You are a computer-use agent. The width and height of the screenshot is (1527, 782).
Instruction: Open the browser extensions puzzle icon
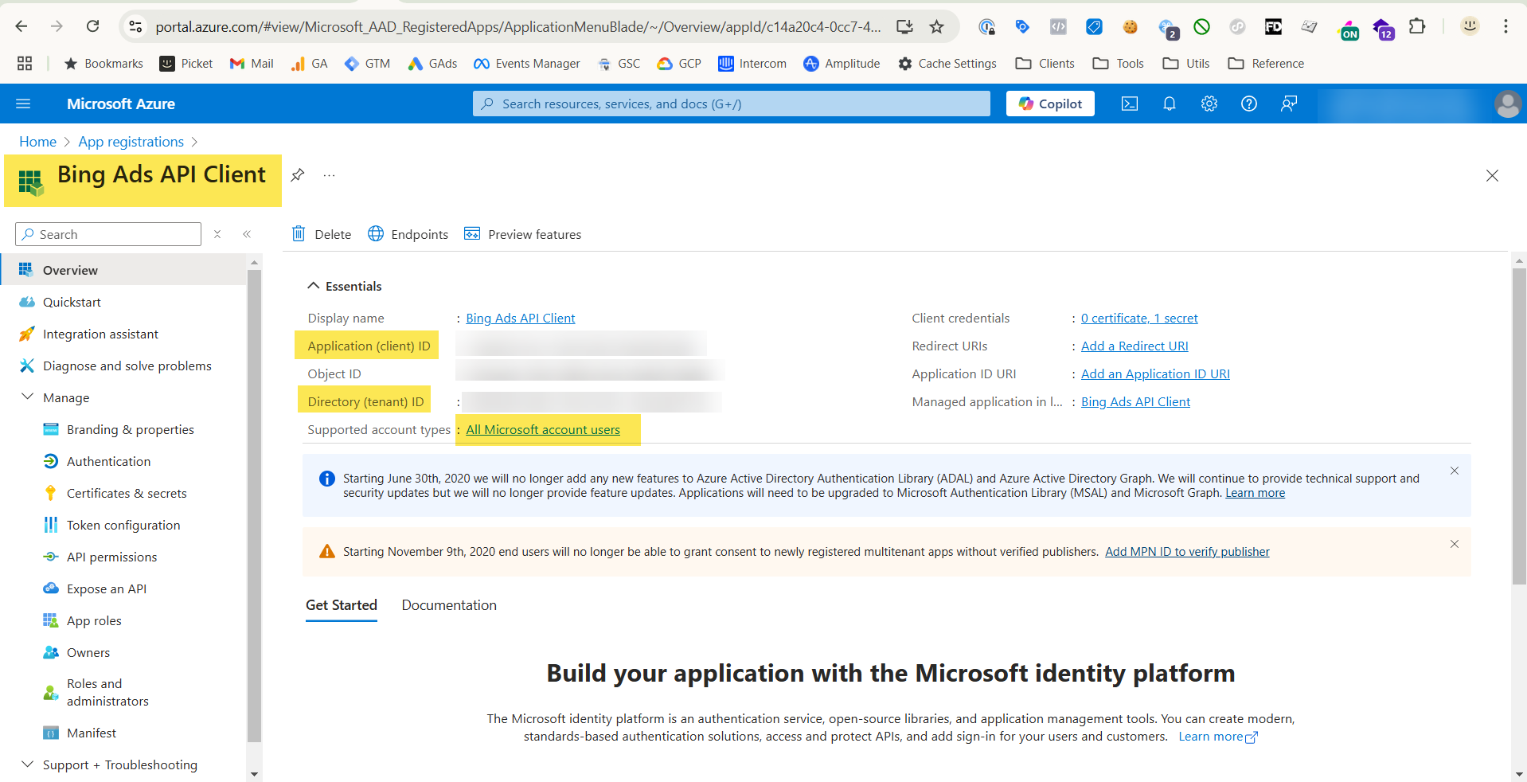point(1417,26)
